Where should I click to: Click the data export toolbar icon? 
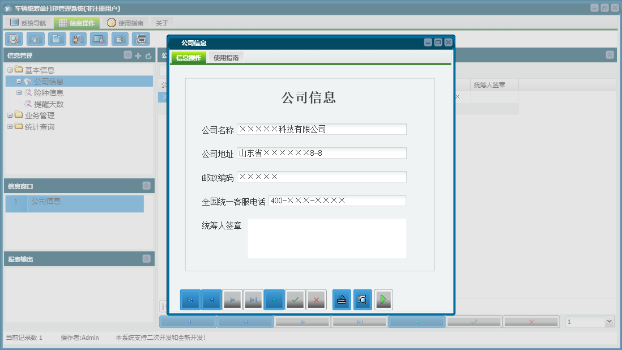point(120,39)
